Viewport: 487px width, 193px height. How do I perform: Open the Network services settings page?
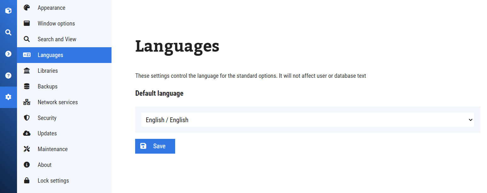coord(58,102)
